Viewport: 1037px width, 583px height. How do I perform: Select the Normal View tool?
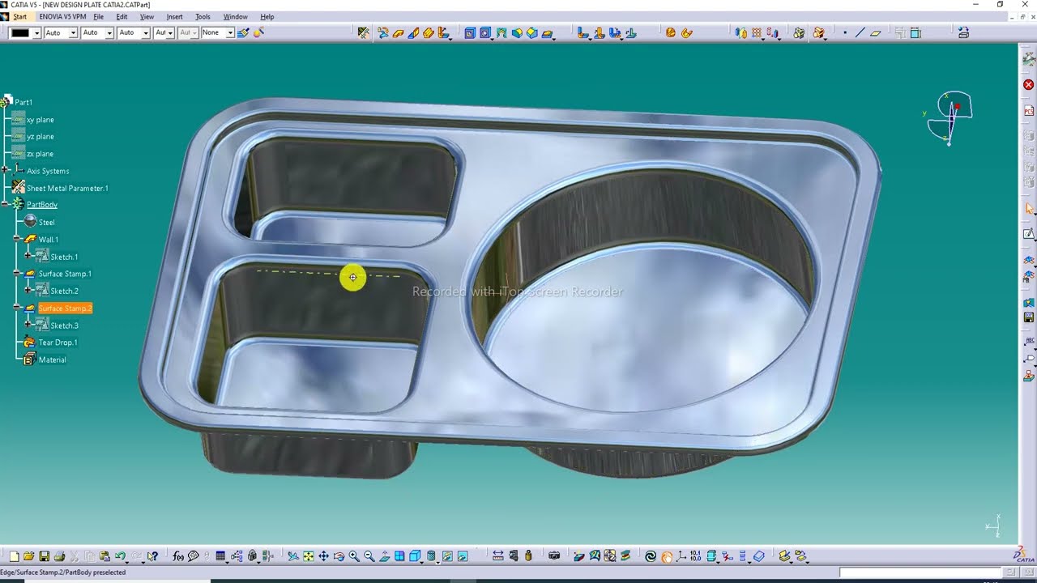[385, 556]
